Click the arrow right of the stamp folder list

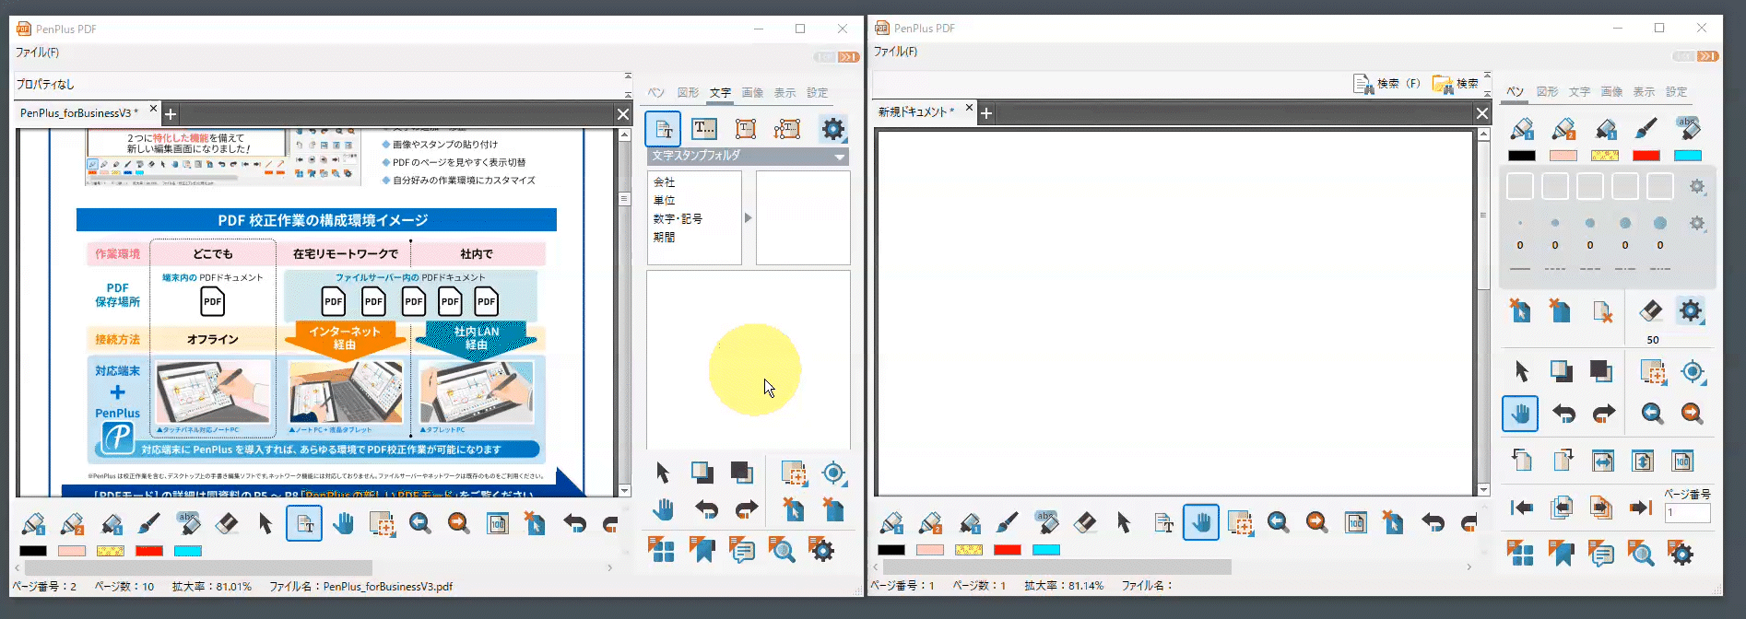pos(748,218)
